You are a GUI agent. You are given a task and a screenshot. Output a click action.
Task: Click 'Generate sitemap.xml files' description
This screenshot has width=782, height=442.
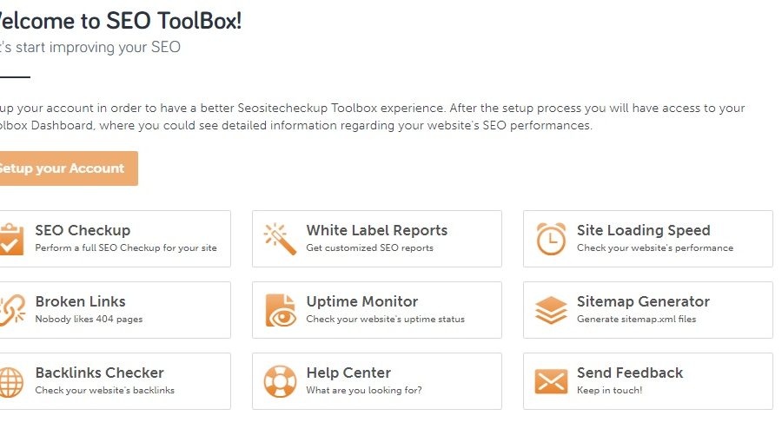[636, 319]
